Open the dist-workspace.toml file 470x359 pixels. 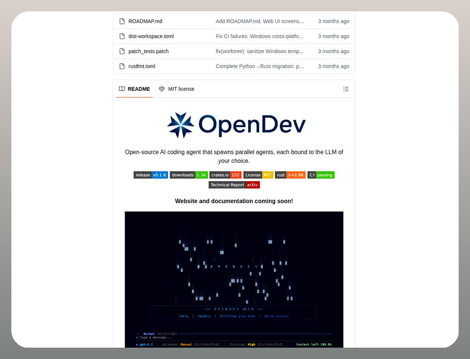(x=151, y=36)
